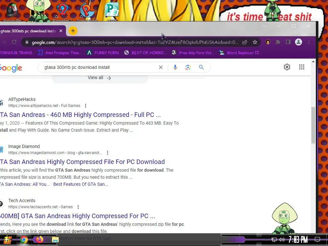Open the Chrome three-dot menu
The width and height of the screenshot is (328, 246).
coord(309,42)
